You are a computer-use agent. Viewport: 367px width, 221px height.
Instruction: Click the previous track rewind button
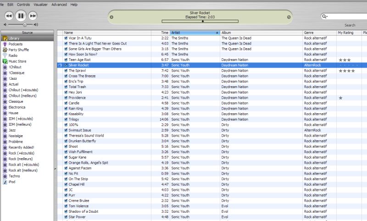point(9,16)
